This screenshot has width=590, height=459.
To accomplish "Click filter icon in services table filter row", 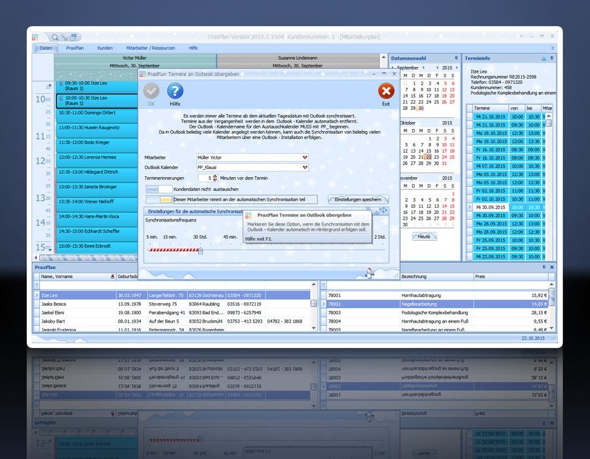I will click(324, 285).
